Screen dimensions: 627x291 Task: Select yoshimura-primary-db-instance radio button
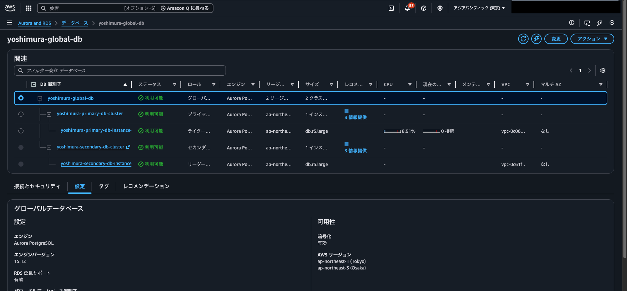21,131
